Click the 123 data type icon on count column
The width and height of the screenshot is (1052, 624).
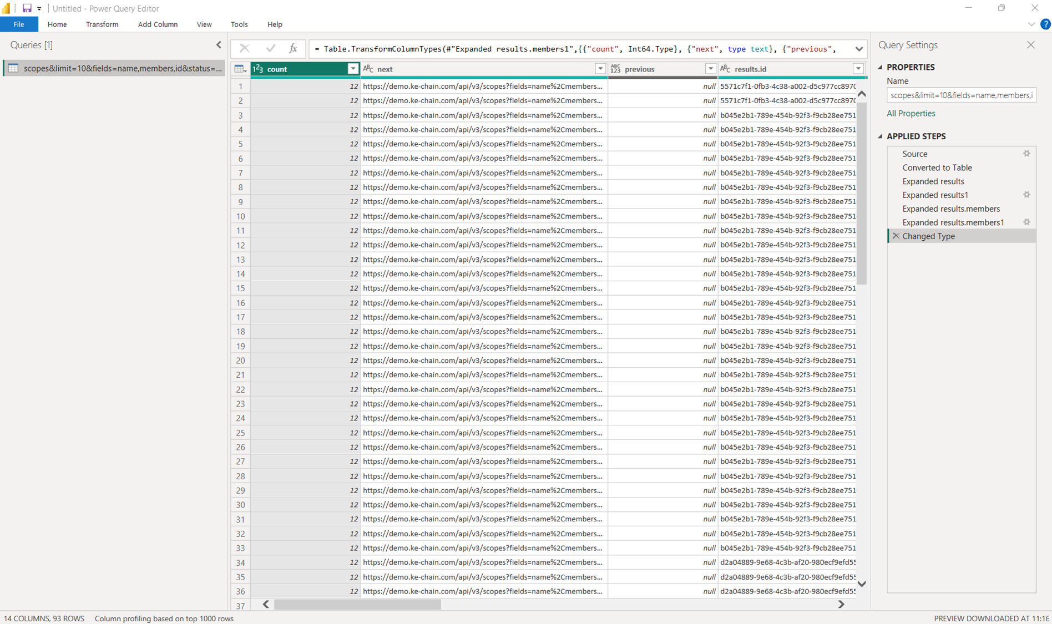point(258,68)
